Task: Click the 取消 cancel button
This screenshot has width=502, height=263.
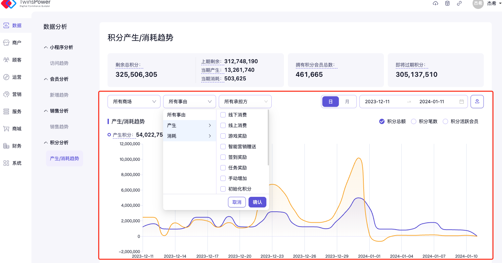Action: pos(237,202)
